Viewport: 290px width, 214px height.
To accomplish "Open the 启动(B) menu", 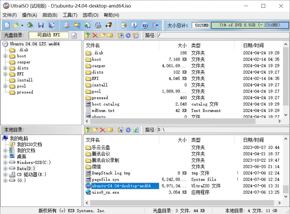I will [x=50, y=15].
